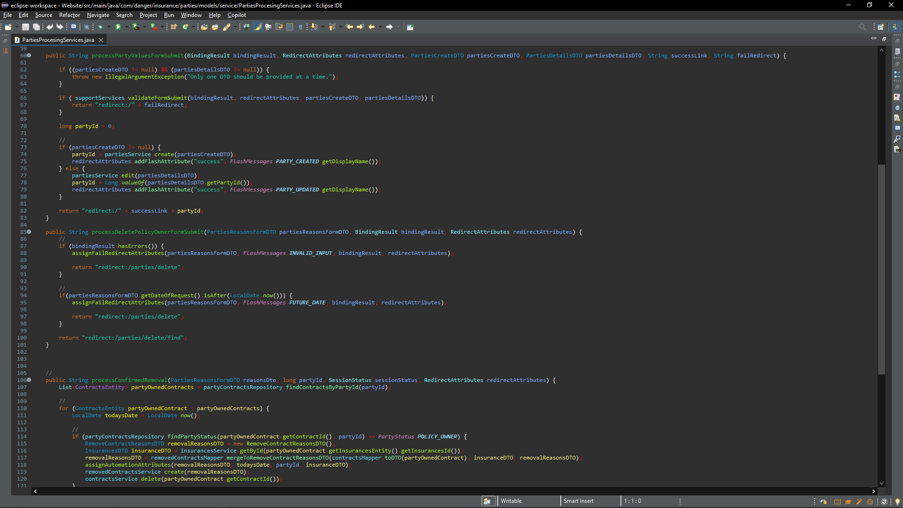The width and height of the screenshot is (903, 508).
Task: Select the PartiesProcesingServices.java editor tab
Action: (58, 40)
